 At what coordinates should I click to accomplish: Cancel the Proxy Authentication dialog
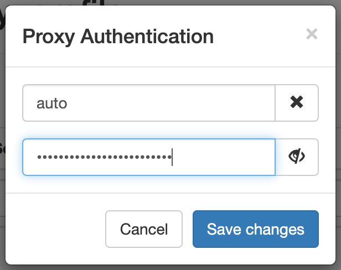point(144,229)
